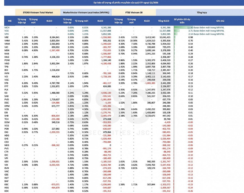The height and width of the screenshot is (193, 244).
Task: Select the Số phiên GD dự kiến header
Action: pyautogui.click(x=183, y=21)
